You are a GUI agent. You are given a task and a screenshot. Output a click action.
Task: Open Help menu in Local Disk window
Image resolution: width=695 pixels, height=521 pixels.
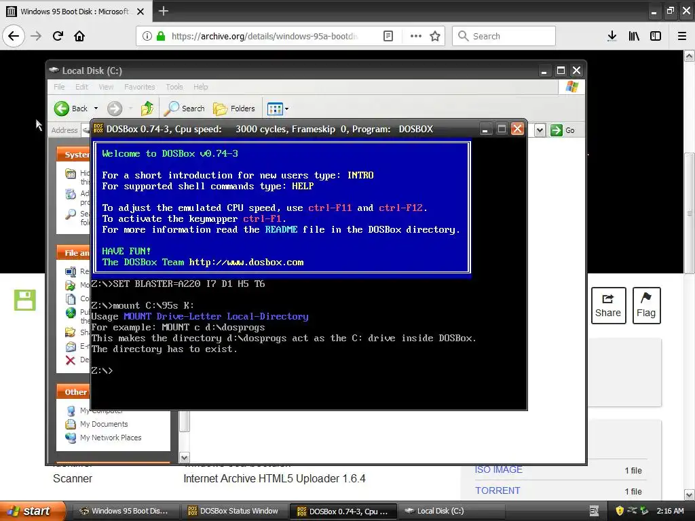pyautogui.click(x=200, y=87)
